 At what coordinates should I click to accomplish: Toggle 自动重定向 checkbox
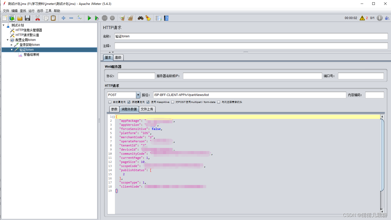point(110,102)
